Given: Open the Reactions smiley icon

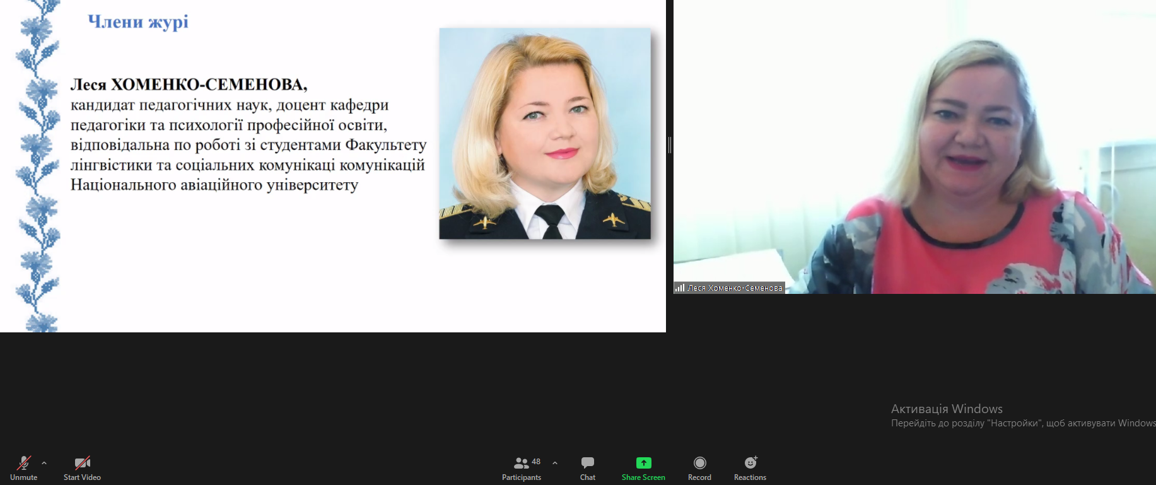Looking at the screenshot, I should pos(750,463).
